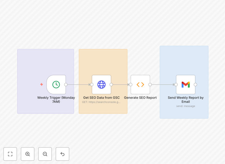Click the connection line from trigger to GSC node
This screenshot has width=225, height=164.
pyautogui.click(x=78, y=84)
